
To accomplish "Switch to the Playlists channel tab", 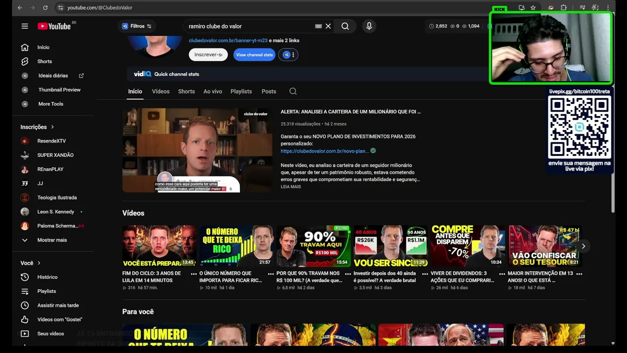I will coord(241,91).
